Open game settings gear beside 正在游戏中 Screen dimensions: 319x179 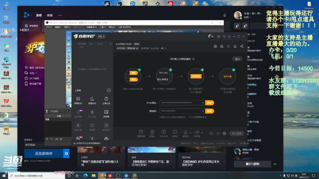[66, 154]
